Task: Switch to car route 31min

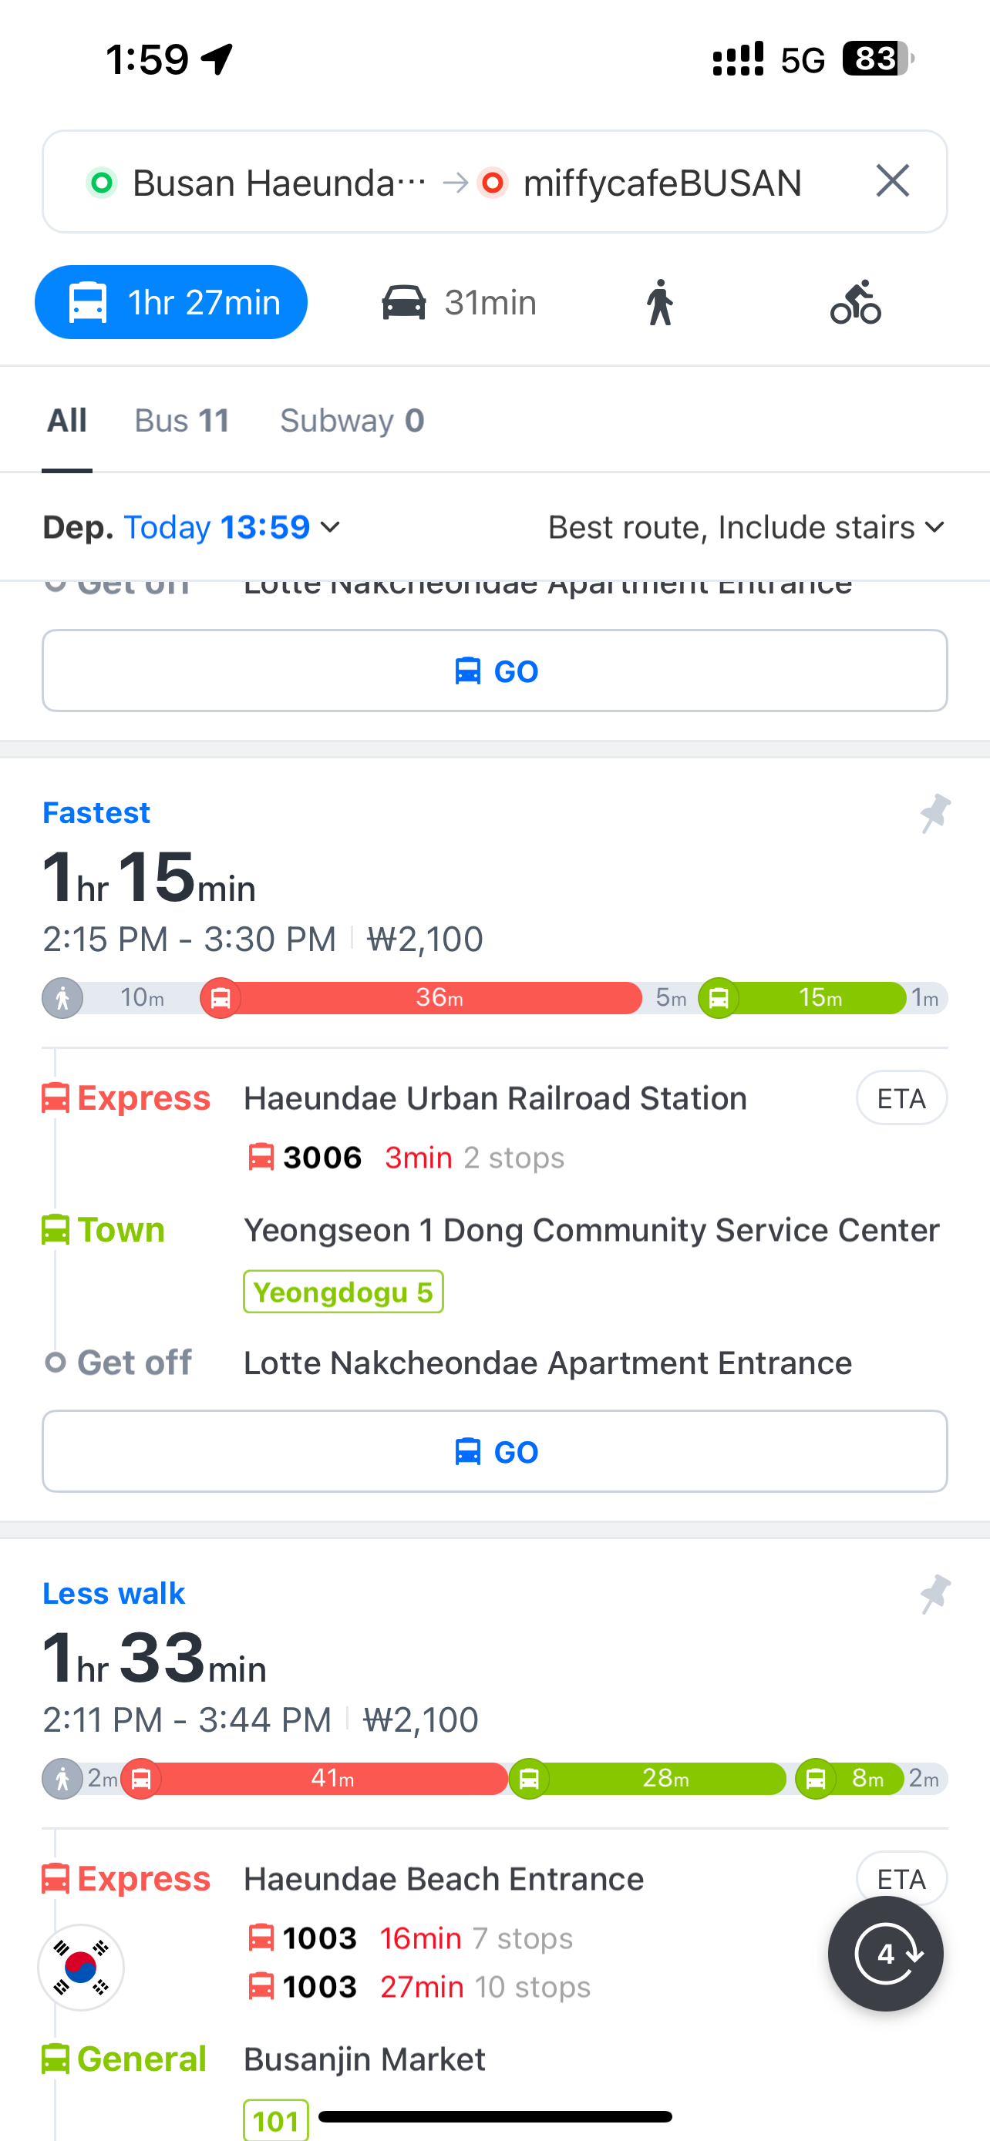Action: pos(459,303)
